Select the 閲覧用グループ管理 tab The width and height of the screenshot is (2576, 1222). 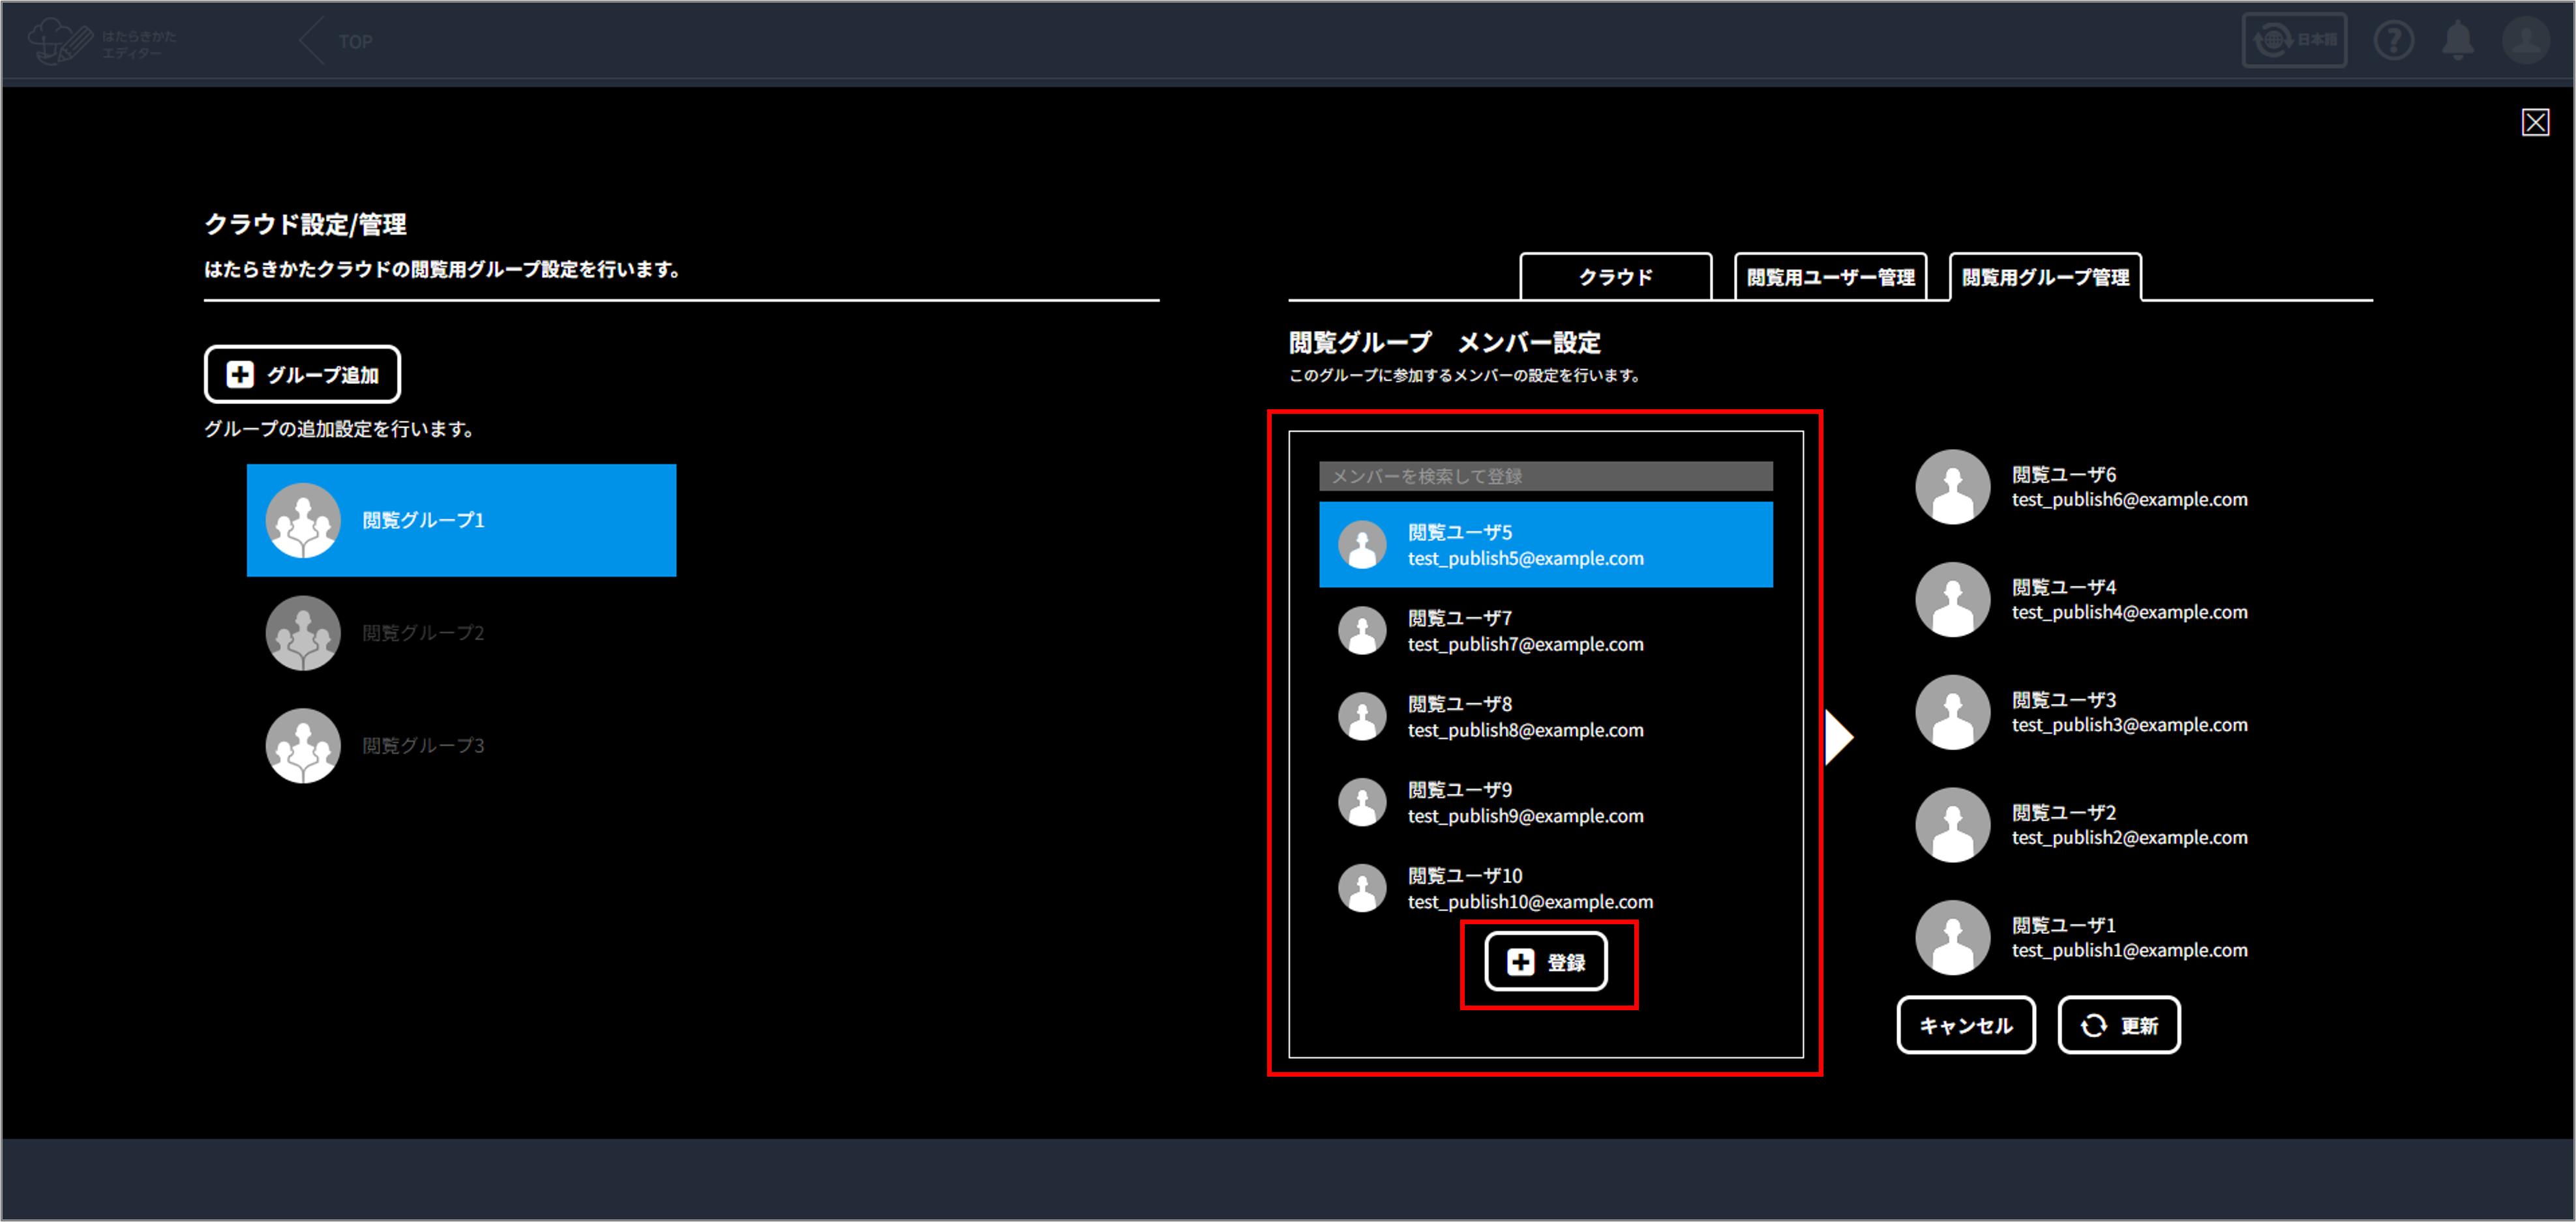(2045, 277)
